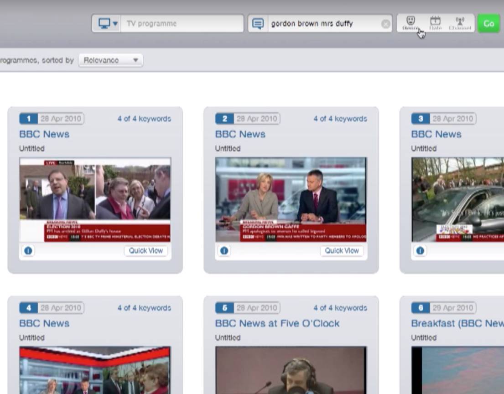The width and height of the screenshot is (504, 394).
Task: Open the BBC News at Five O'Clock programme
Action: point(277,323)
